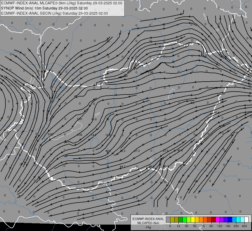Click the 14.2 grid value

click(x=94, y=135)
